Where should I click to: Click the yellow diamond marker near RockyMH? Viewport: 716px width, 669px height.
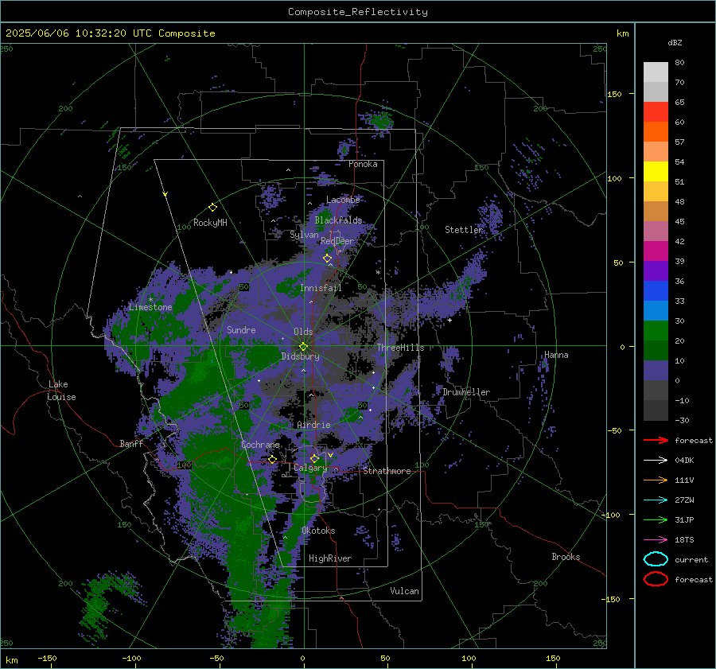click(x=212, y=208)
